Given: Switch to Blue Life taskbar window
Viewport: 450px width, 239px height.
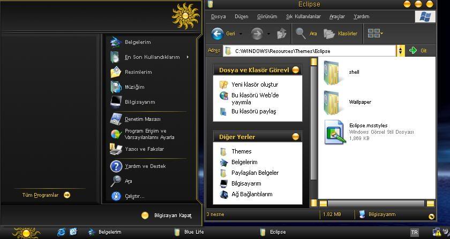Looking at the screenshot, I should (x=190, y=232).
